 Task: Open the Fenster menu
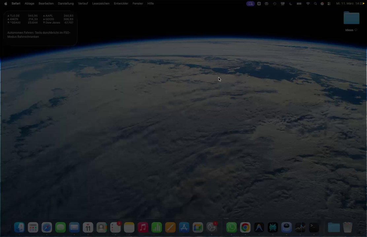[138, 4]
